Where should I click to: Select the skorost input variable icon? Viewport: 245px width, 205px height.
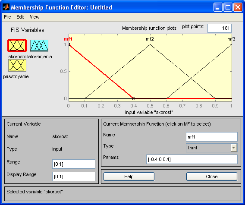(17, 45)
